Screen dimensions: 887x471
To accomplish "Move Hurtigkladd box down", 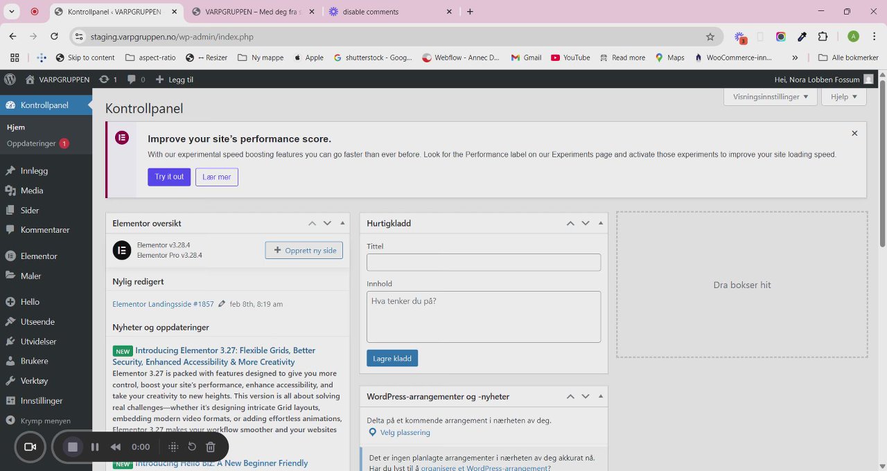I will [x=586, y=223].
